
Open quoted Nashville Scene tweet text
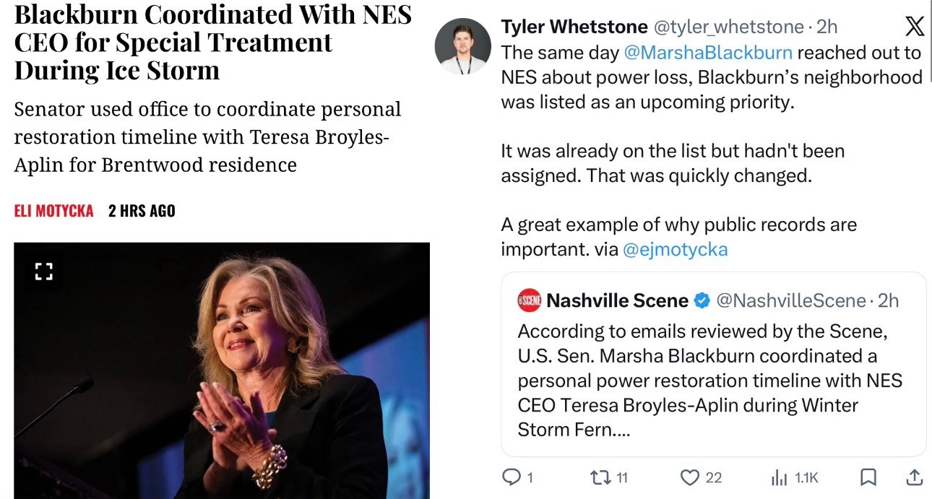[709, 380]
